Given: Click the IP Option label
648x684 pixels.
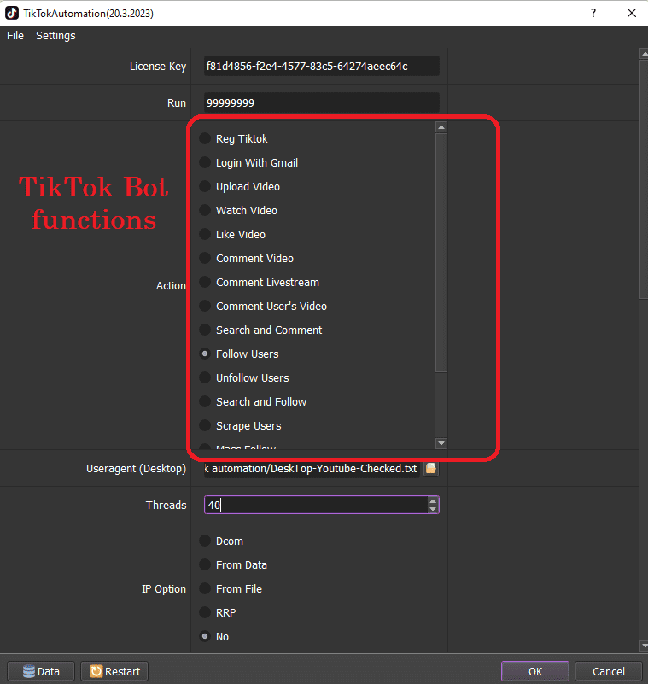Looking at the screenshot, I should 164,589.
